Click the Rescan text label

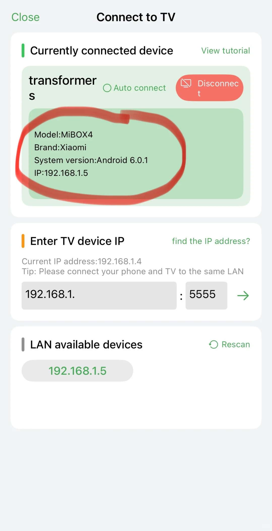pos(235,345)
